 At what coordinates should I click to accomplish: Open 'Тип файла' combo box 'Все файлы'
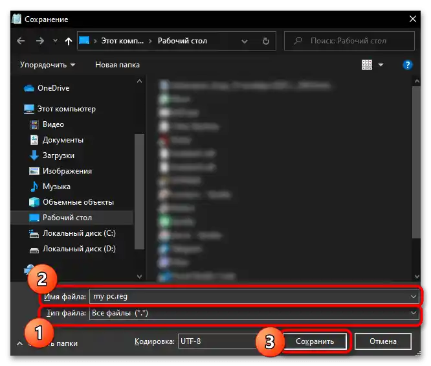click(x=254, y=313)
